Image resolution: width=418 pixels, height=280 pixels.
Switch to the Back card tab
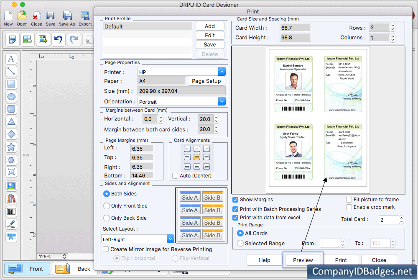click(74, 269)
